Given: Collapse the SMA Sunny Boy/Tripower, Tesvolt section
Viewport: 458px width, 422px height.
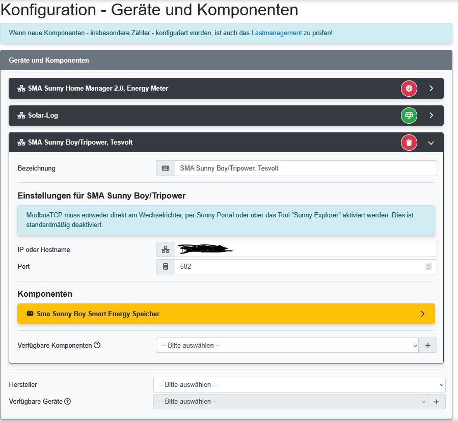Looking at the screenshot, I should coord(431,143).
